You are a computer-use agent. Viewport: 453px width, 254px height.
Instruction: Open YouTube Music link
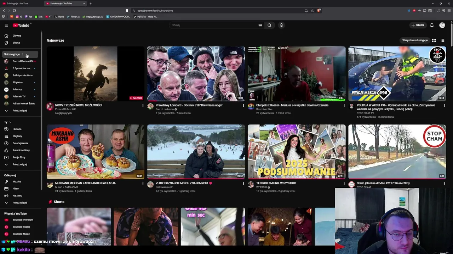click(20, 234)
